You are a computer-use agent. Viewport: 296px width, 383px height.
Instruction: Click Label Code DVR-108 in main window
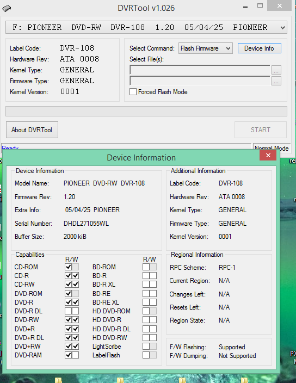(x=77, y=48)
